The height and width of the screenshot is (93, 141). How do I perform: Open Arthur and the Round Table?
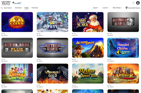88,73
